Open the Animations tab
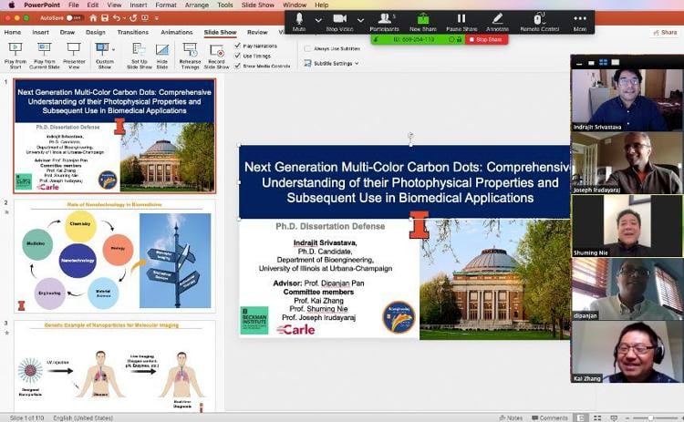Screen dimensions: 684x422 pos(177,32)
